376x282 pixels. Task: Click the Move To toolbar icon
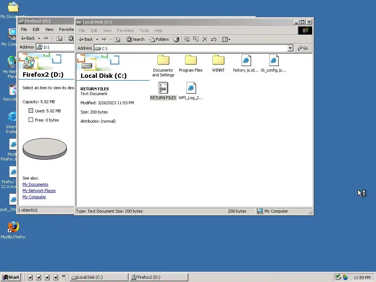[187, 39]
